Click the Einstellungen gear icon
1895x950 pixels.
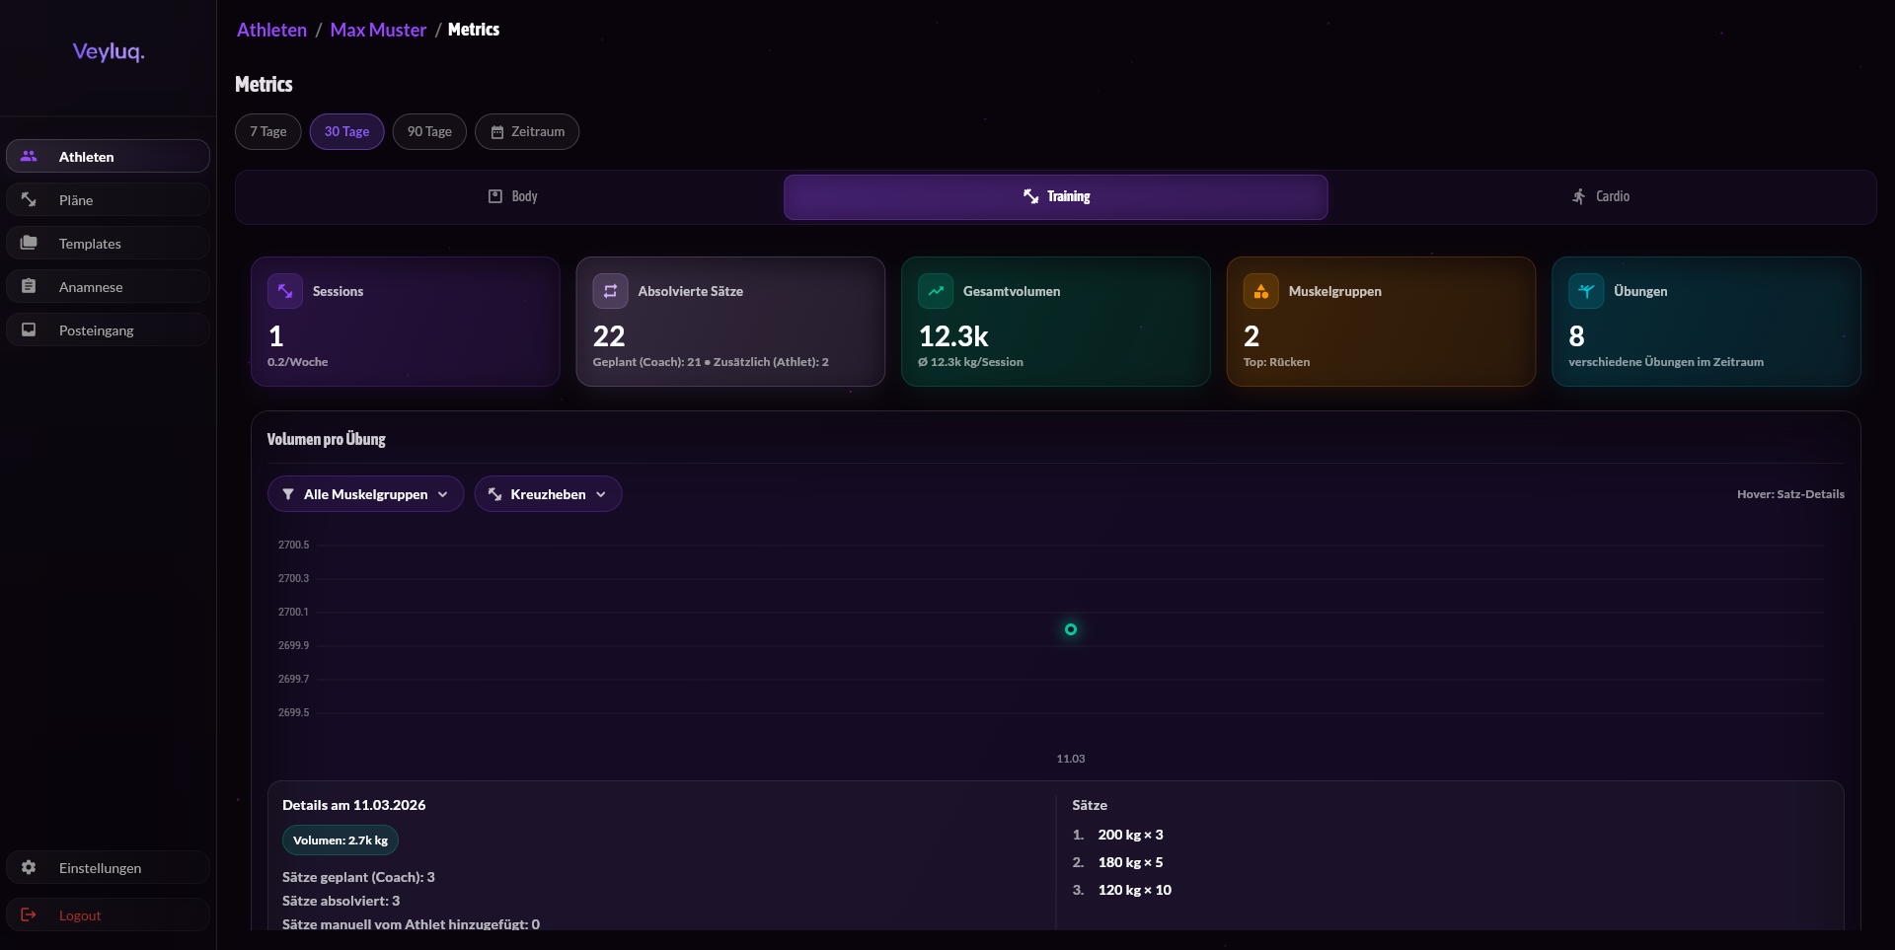(x=29, y=867)
